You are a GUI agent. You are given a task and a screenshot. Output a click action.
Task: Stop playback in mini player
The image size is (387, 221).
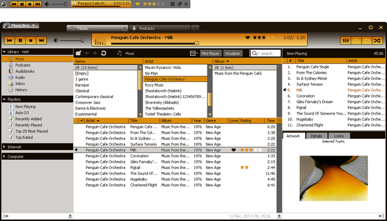coord(30,4)
